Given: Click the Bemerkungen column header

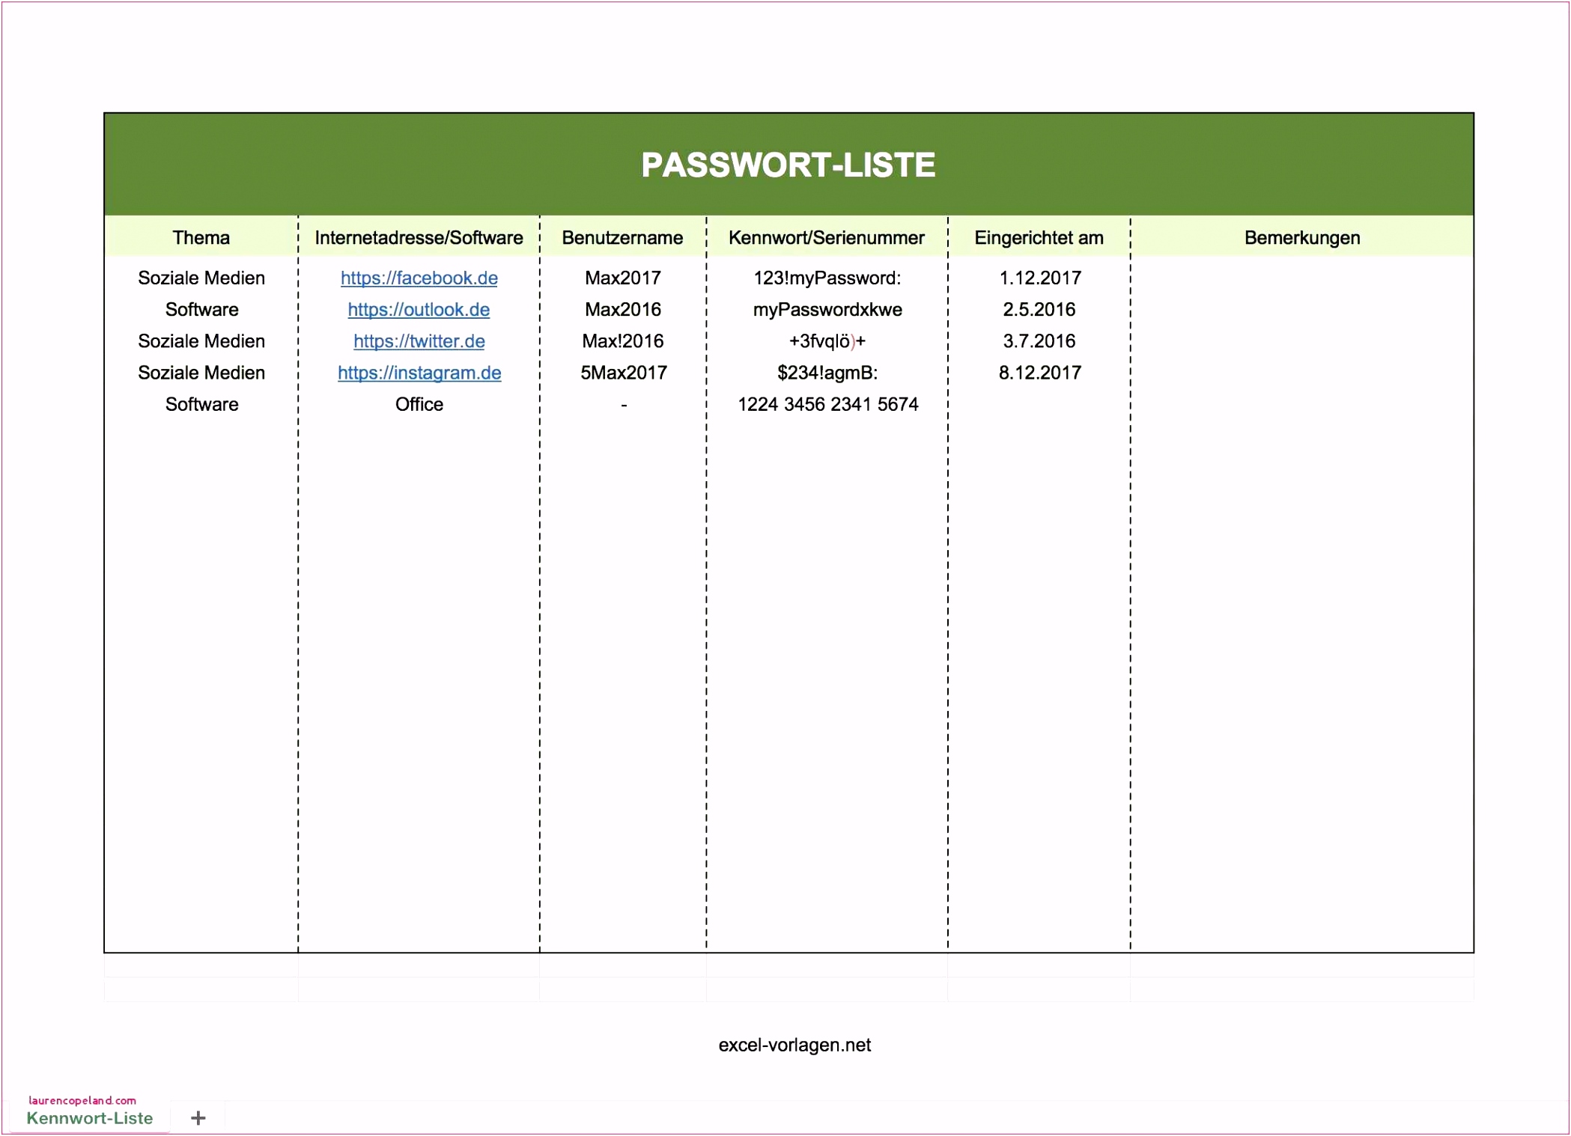Looking at the screenshot, I should pyautogui.click(x=1301, y=238).
